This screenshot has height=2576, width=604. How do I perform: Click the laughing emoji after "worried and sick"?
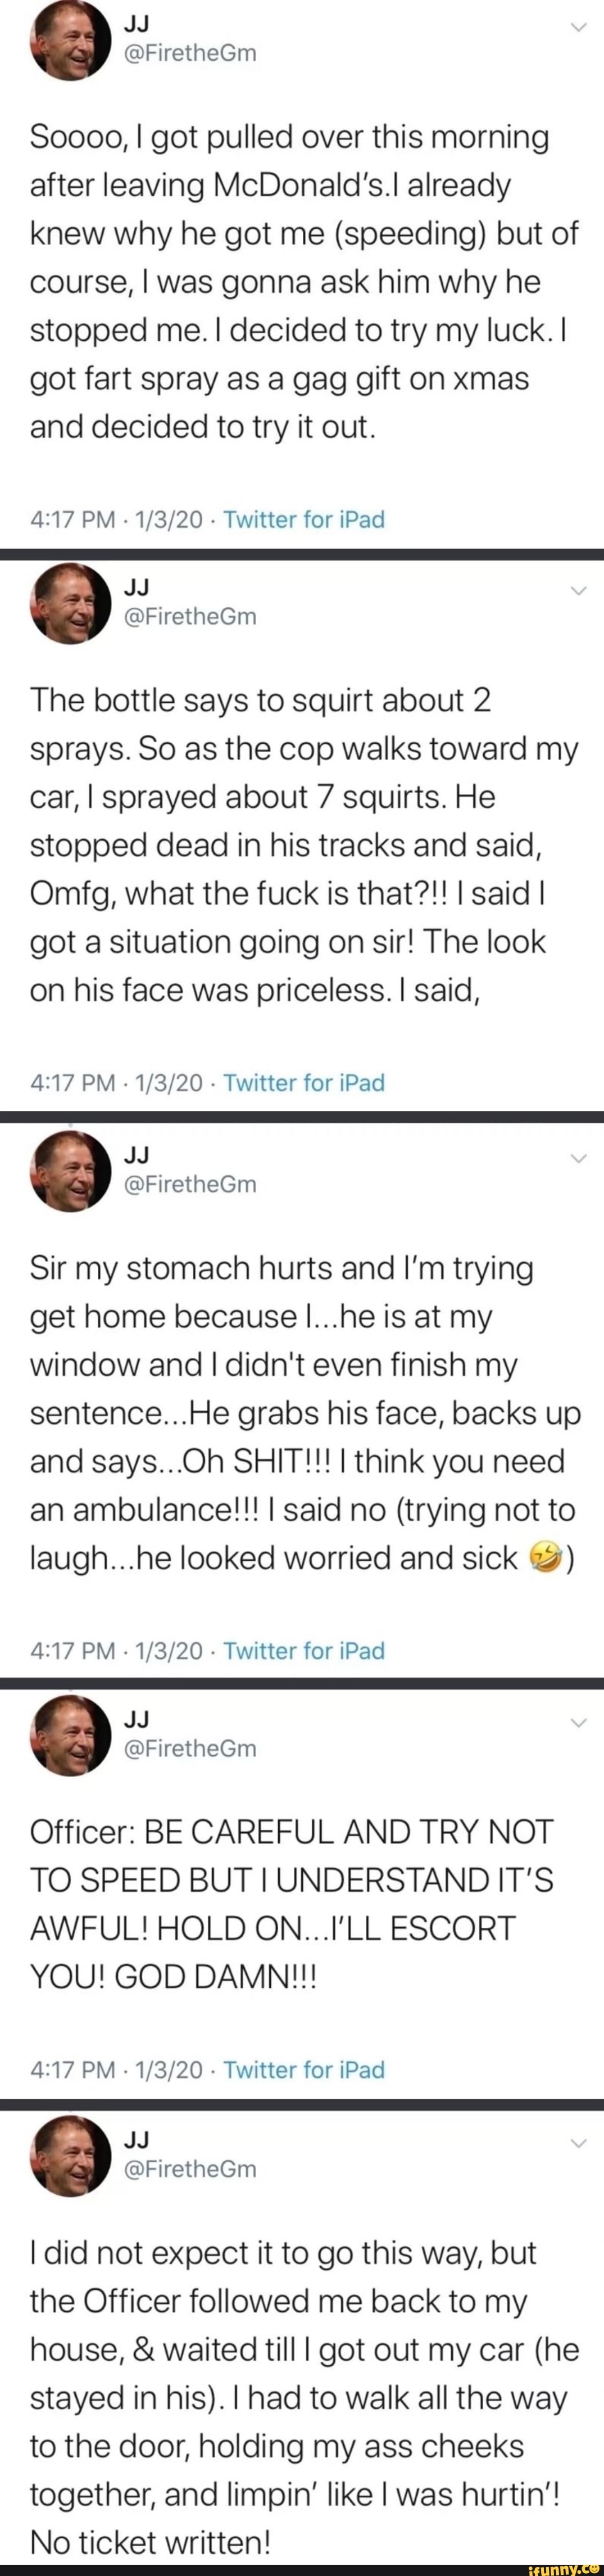point(543,1557)
